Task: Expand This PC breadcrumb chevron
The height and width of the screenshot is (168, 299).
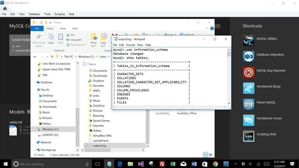Action: 76,57
